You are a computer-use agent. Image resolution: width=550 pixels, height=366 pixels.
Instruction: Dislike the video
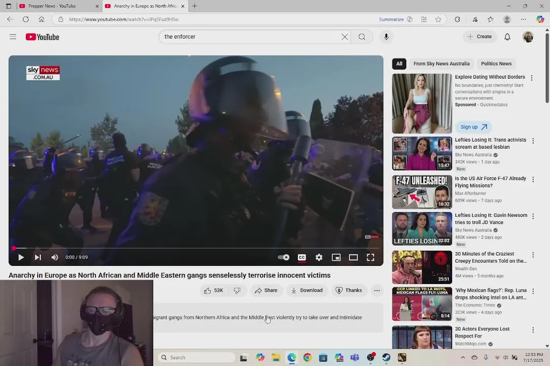pos(237,290)
